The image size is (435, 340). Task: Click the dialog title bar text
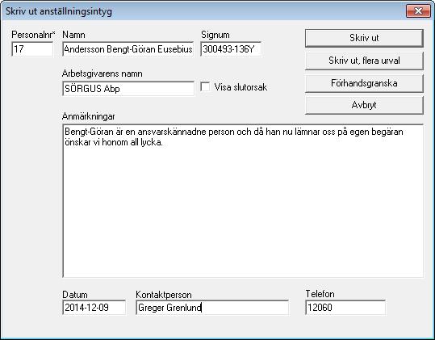pyautogui.click(x=59, y=11)
